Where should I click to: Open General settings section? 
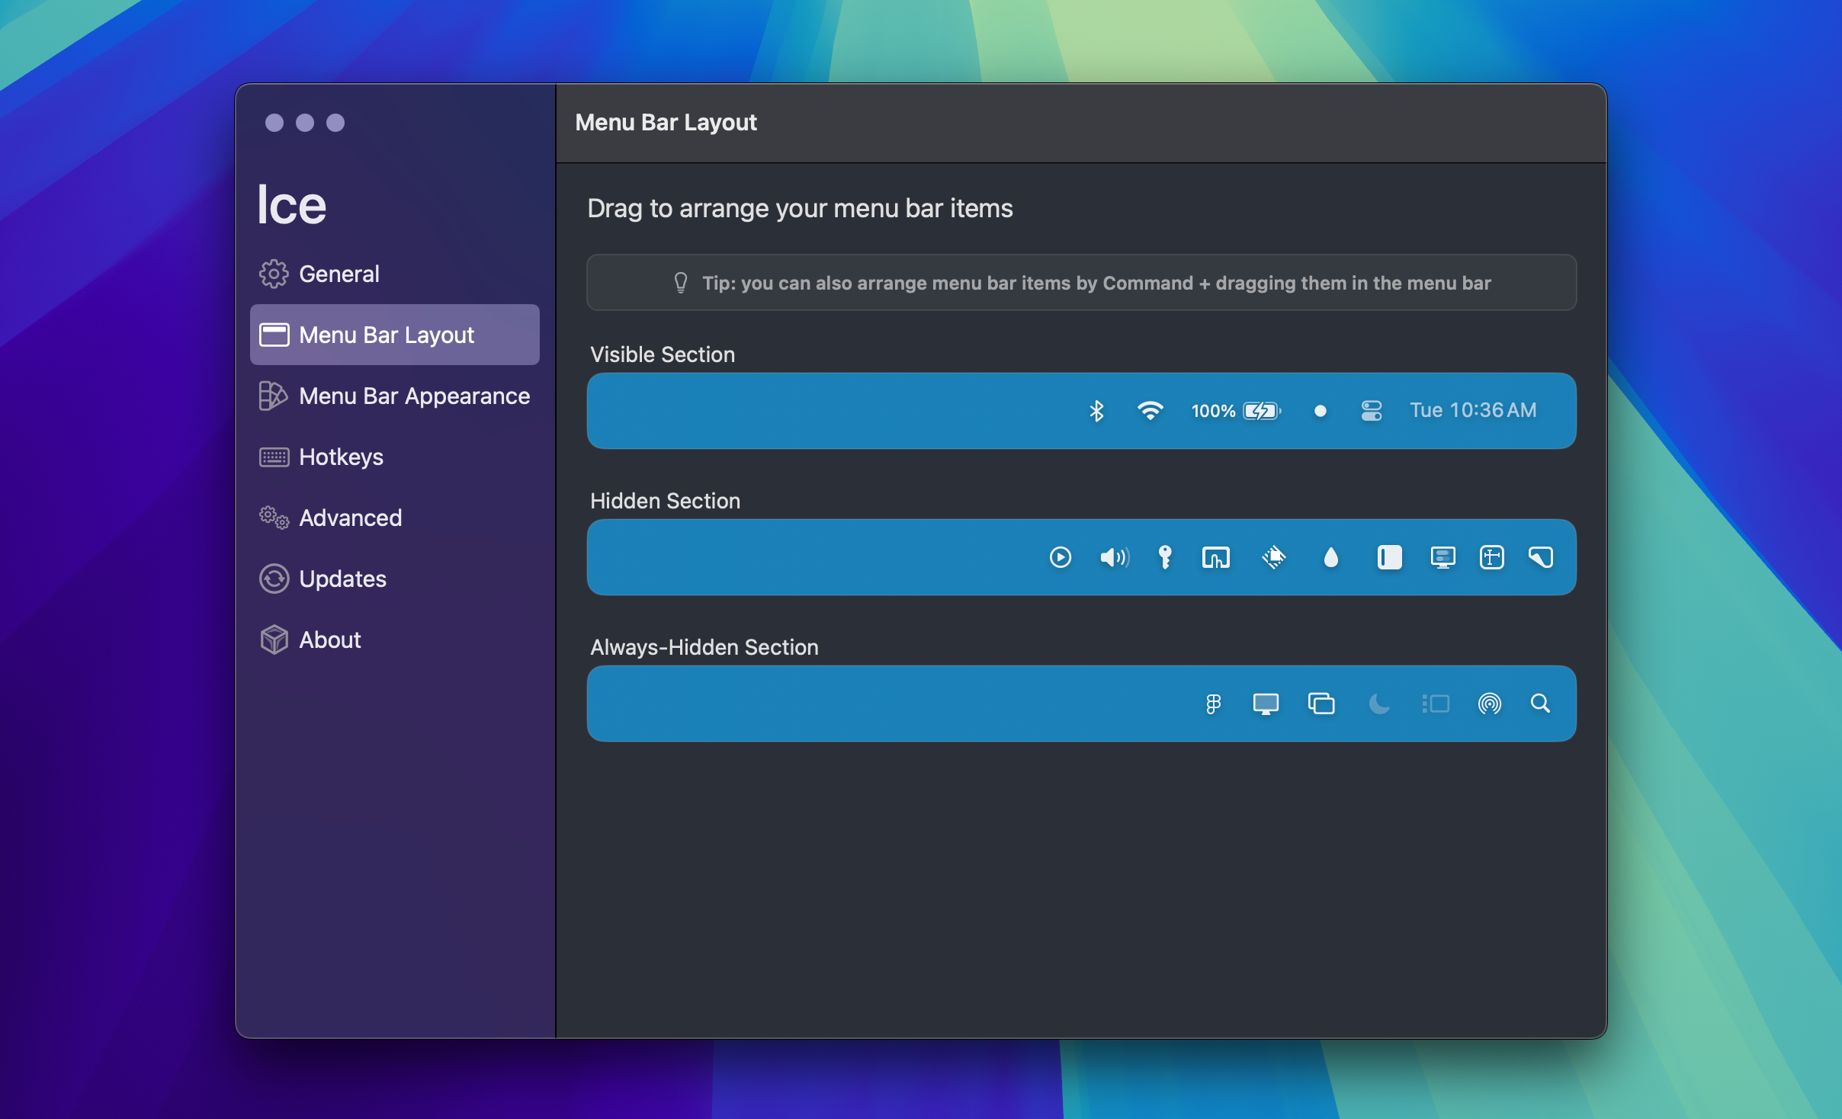click(339, 274)
